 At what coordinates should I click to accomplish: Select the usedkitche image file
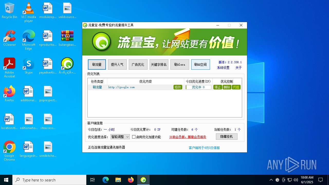click(48, 149)
